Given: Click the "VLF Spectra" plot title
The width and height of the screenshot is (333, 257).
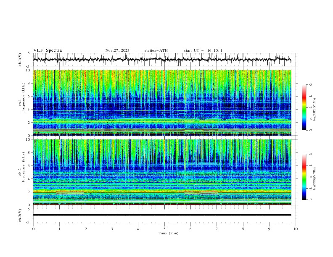Looking at the screenshot, I should click(x=48, y=50).
